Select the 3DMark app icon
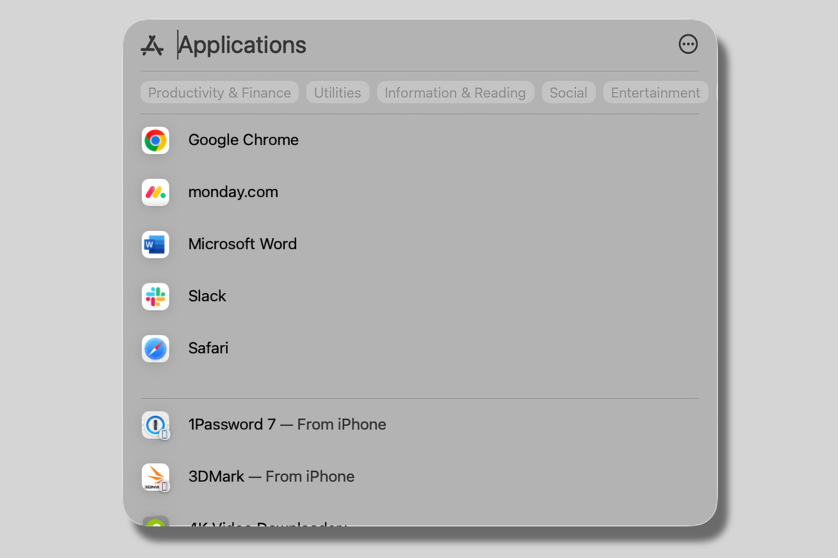Viewport: 838px width, 558px height. click(x=155, y=477)
